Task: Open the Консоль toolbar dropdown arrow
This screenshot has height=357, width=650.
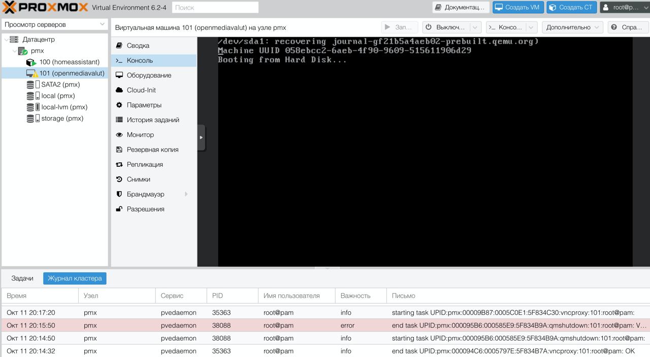Action: [531, 27]
